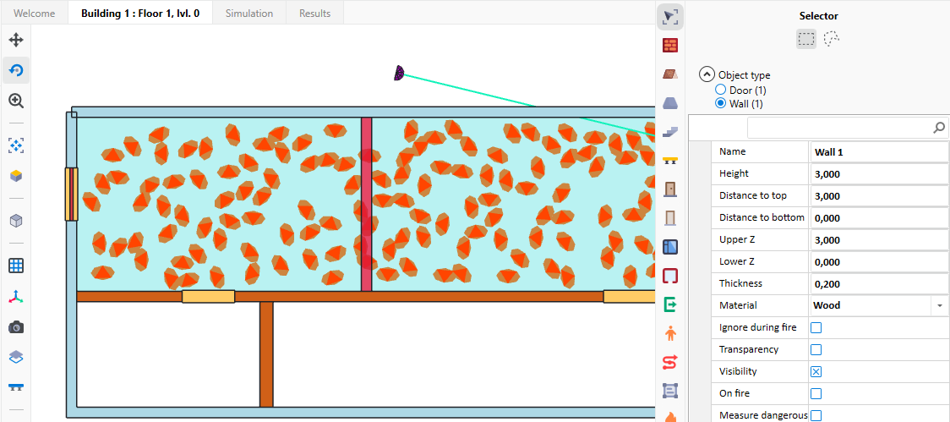Select the Wall (1) object type
The image size is (950, 422).
[x=720, y=104]
